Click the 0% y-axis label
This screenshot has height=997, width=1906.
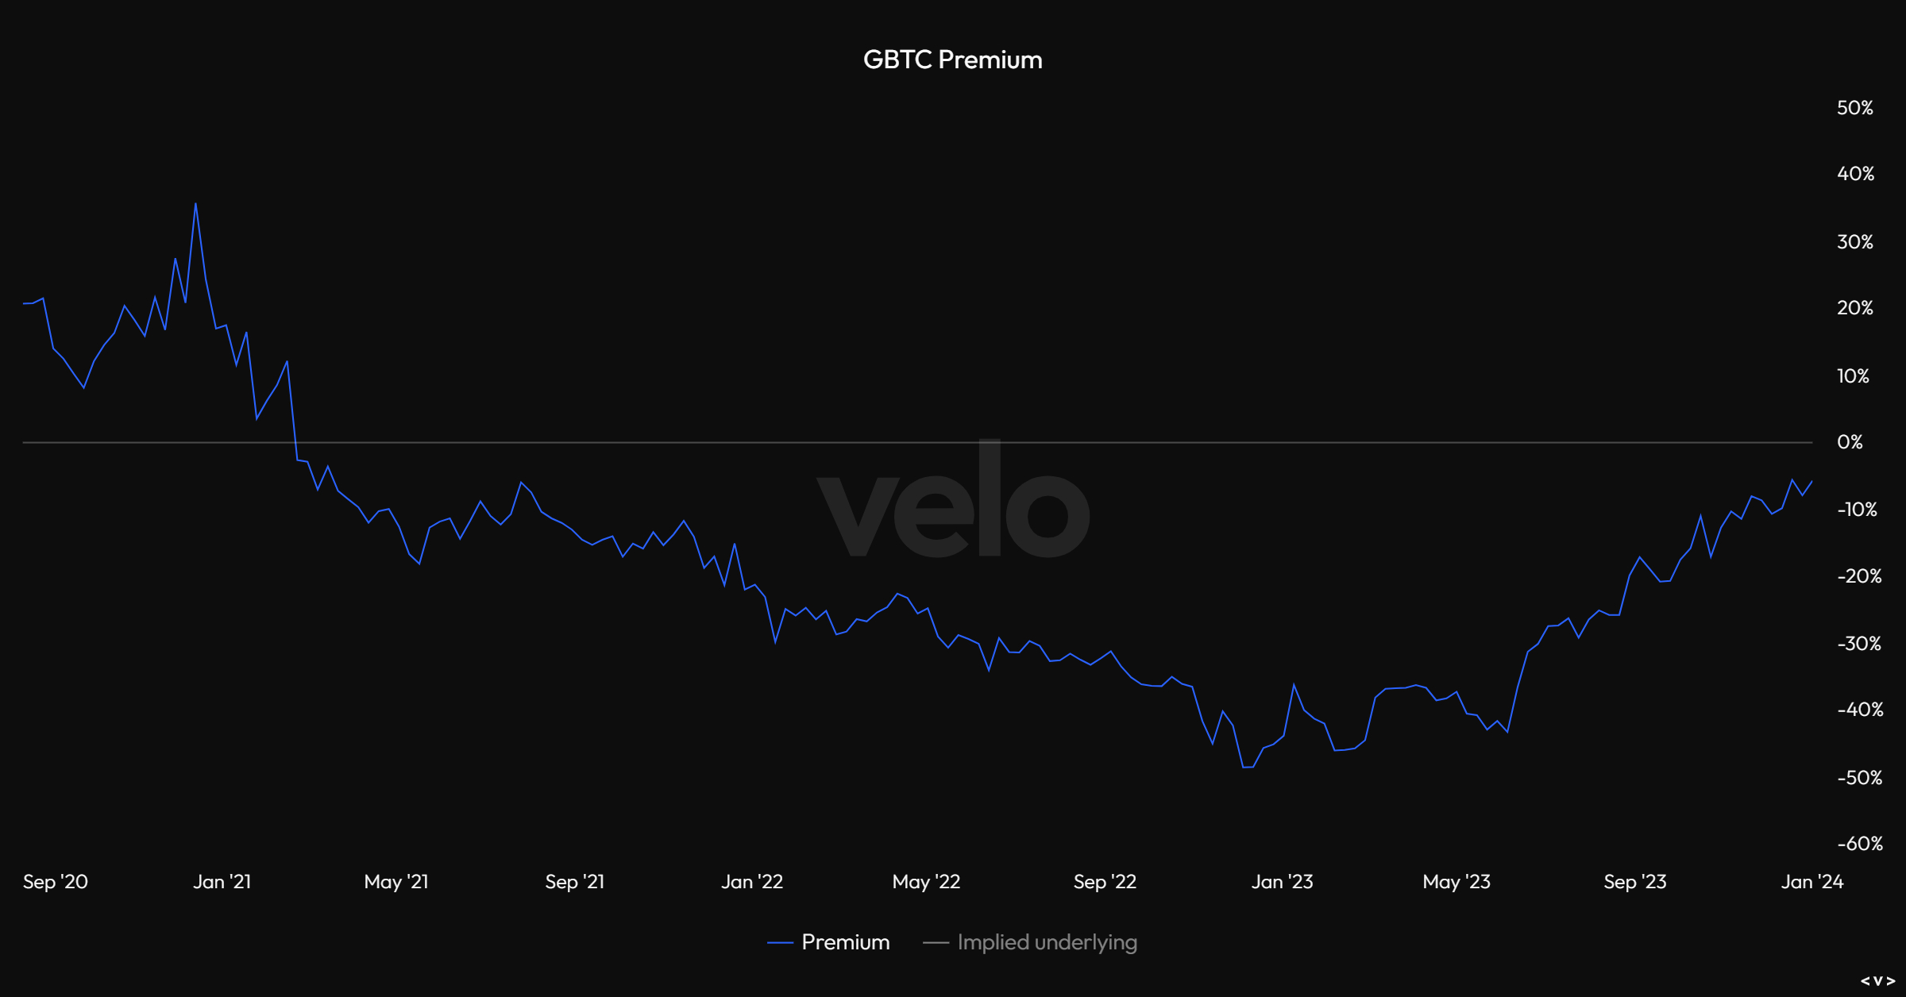[1850, 442]
